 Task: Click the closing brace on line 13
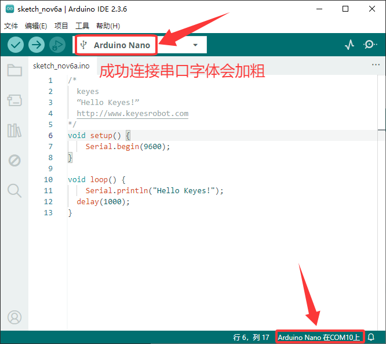coord(70,213)
